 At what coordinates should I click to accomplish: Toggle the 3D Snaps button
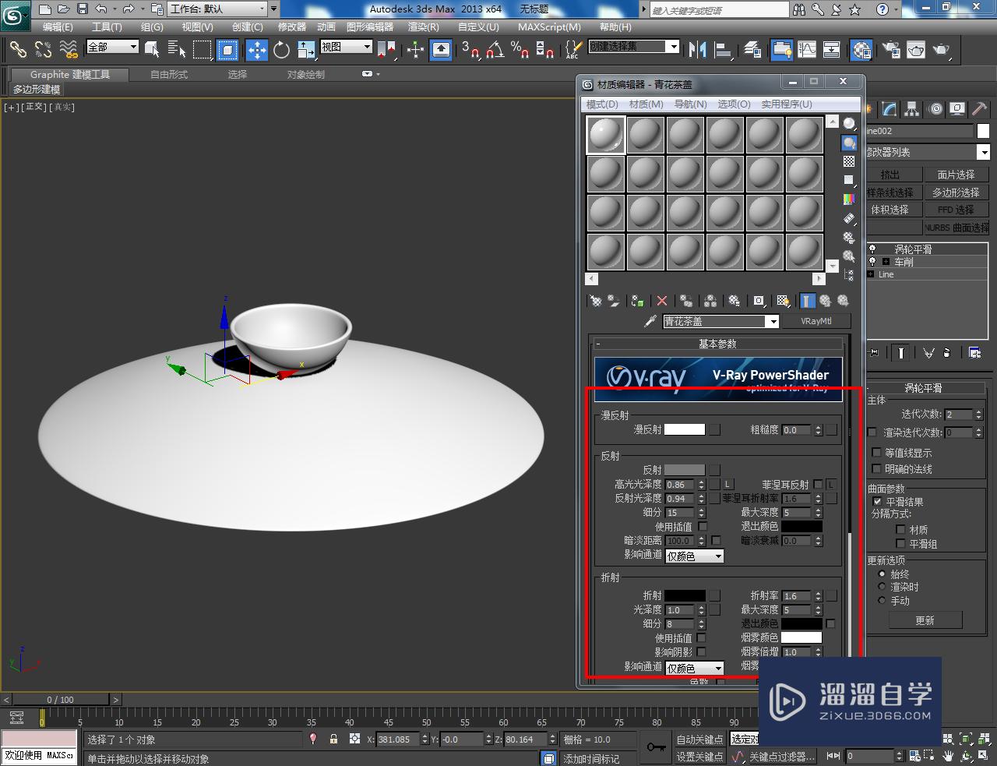tap(470, 50)
